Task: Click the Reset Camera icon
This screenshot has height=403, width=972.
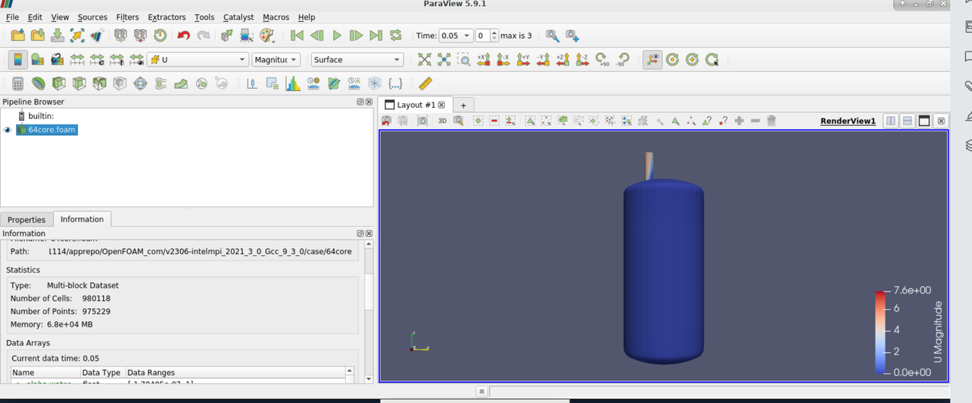Action: pyautogui.click(x=424, y=59)
